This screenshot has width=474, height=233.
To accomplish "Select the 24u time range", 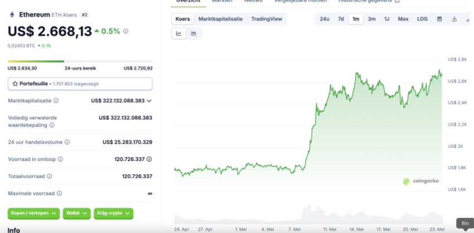I will (x=325, y=19).
